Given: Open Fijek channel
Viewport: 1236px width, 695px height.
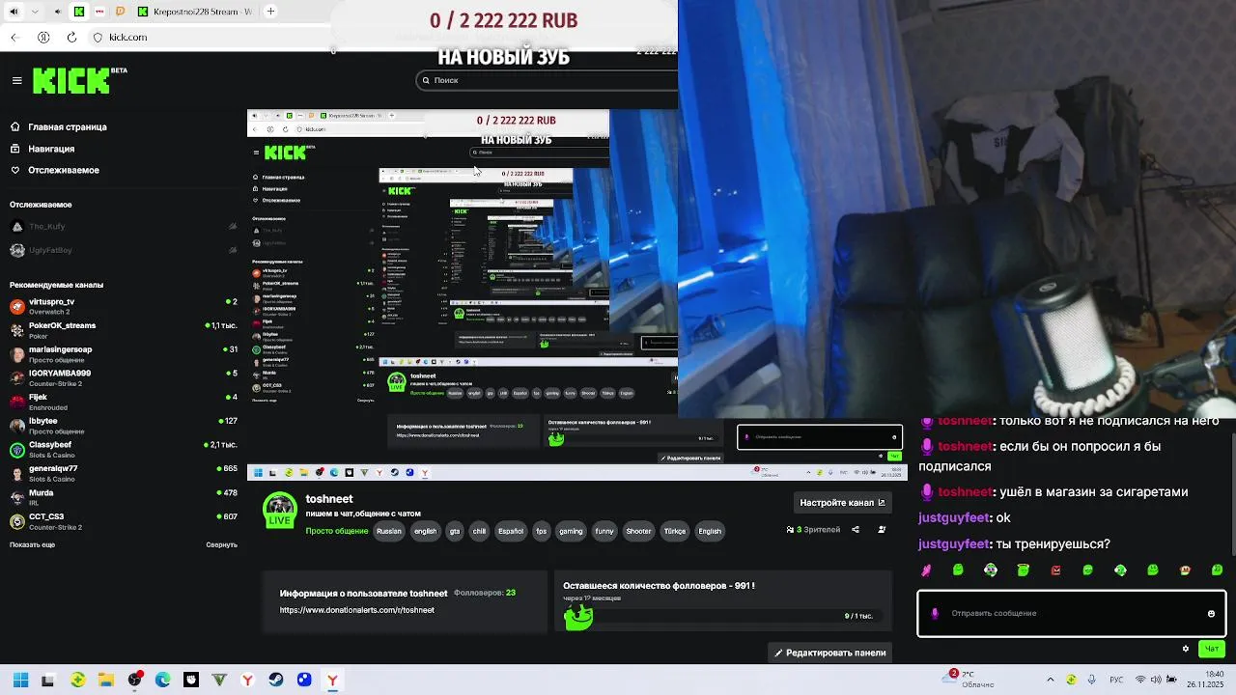Looking at the screenshot, I should click(x=123, y=402).
